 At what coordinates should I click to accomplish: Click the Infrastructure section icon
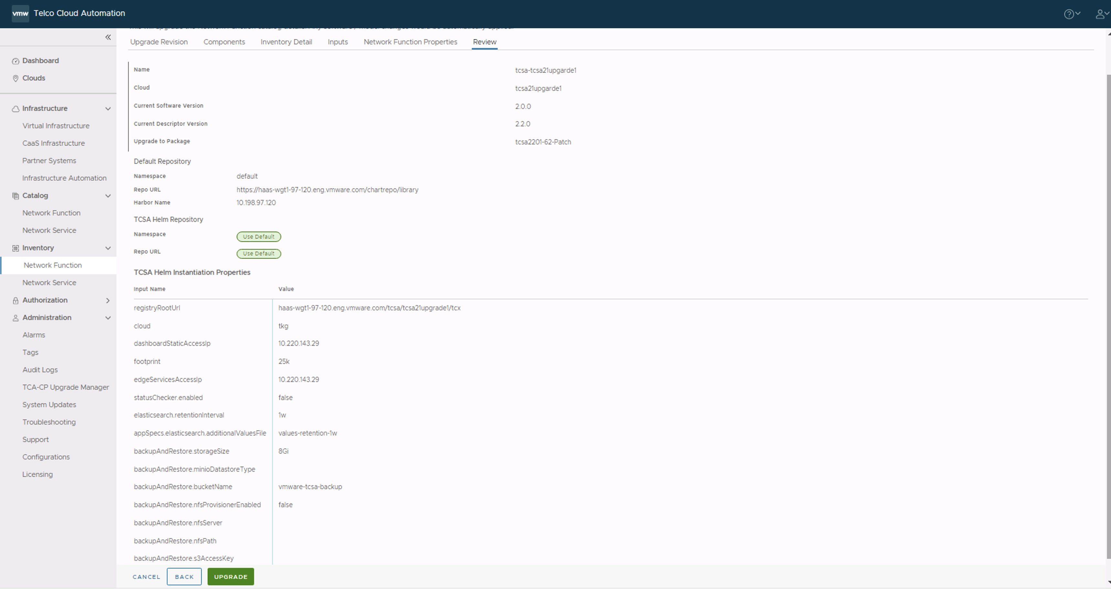[16, 108]
